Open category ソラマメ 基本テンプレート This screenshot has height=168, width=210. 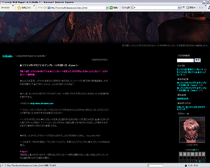pyautogui.click(x=190, y=69)
